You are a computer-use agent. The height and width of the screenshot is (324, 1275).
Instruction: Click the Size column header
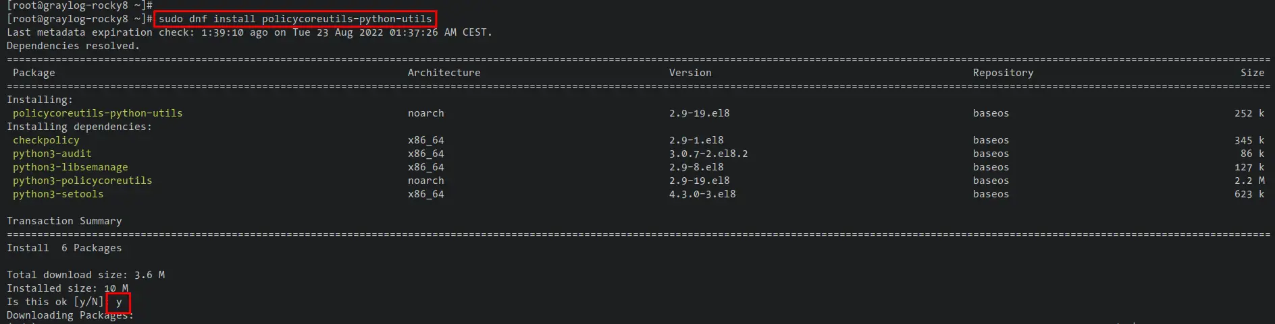coord(1253,73)
